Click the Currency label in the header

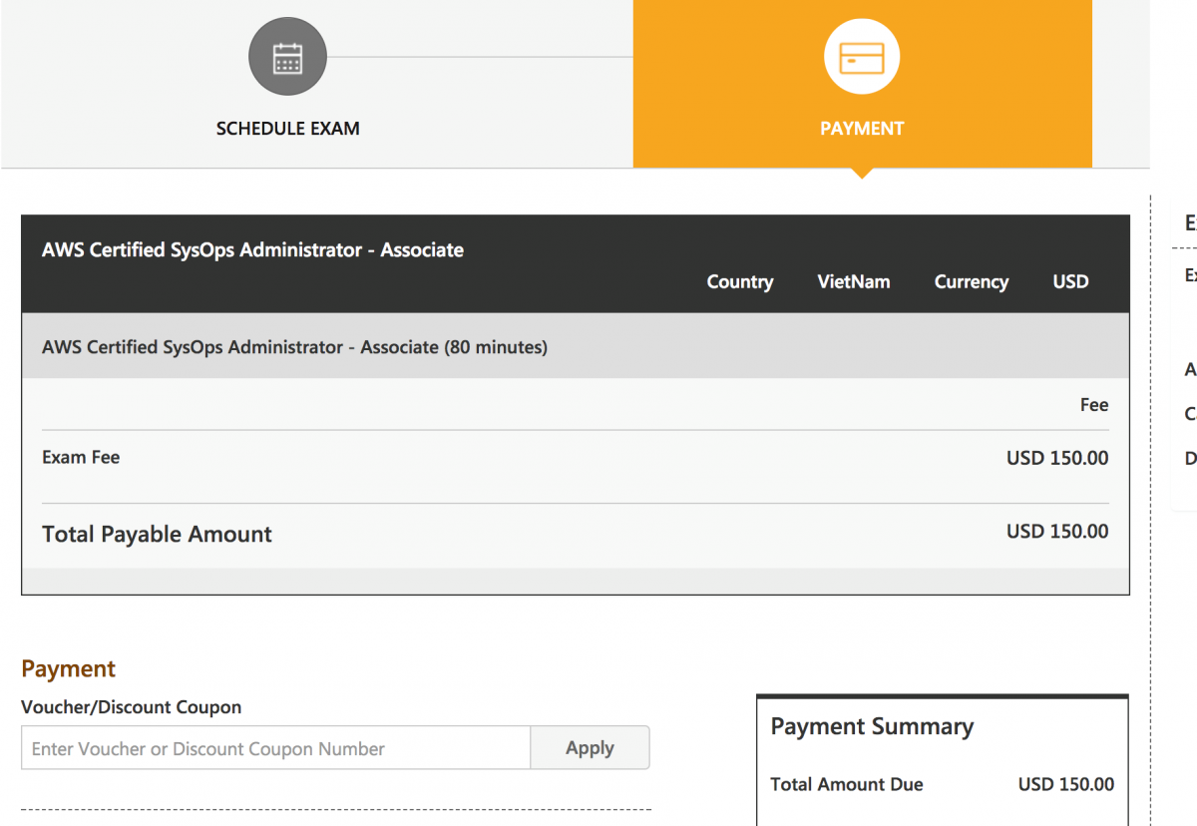[971, 281]
